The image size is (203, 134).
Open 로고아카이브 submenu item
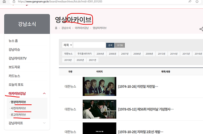(18, 114)
